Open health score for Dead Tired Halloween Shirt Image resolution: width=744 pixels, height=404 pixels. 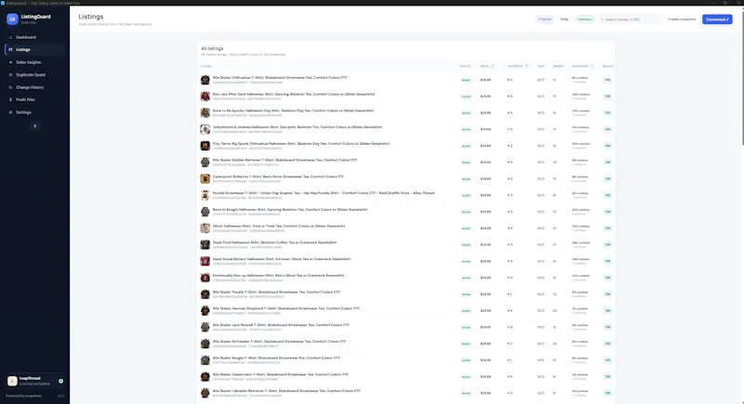(x=608, y=244)
